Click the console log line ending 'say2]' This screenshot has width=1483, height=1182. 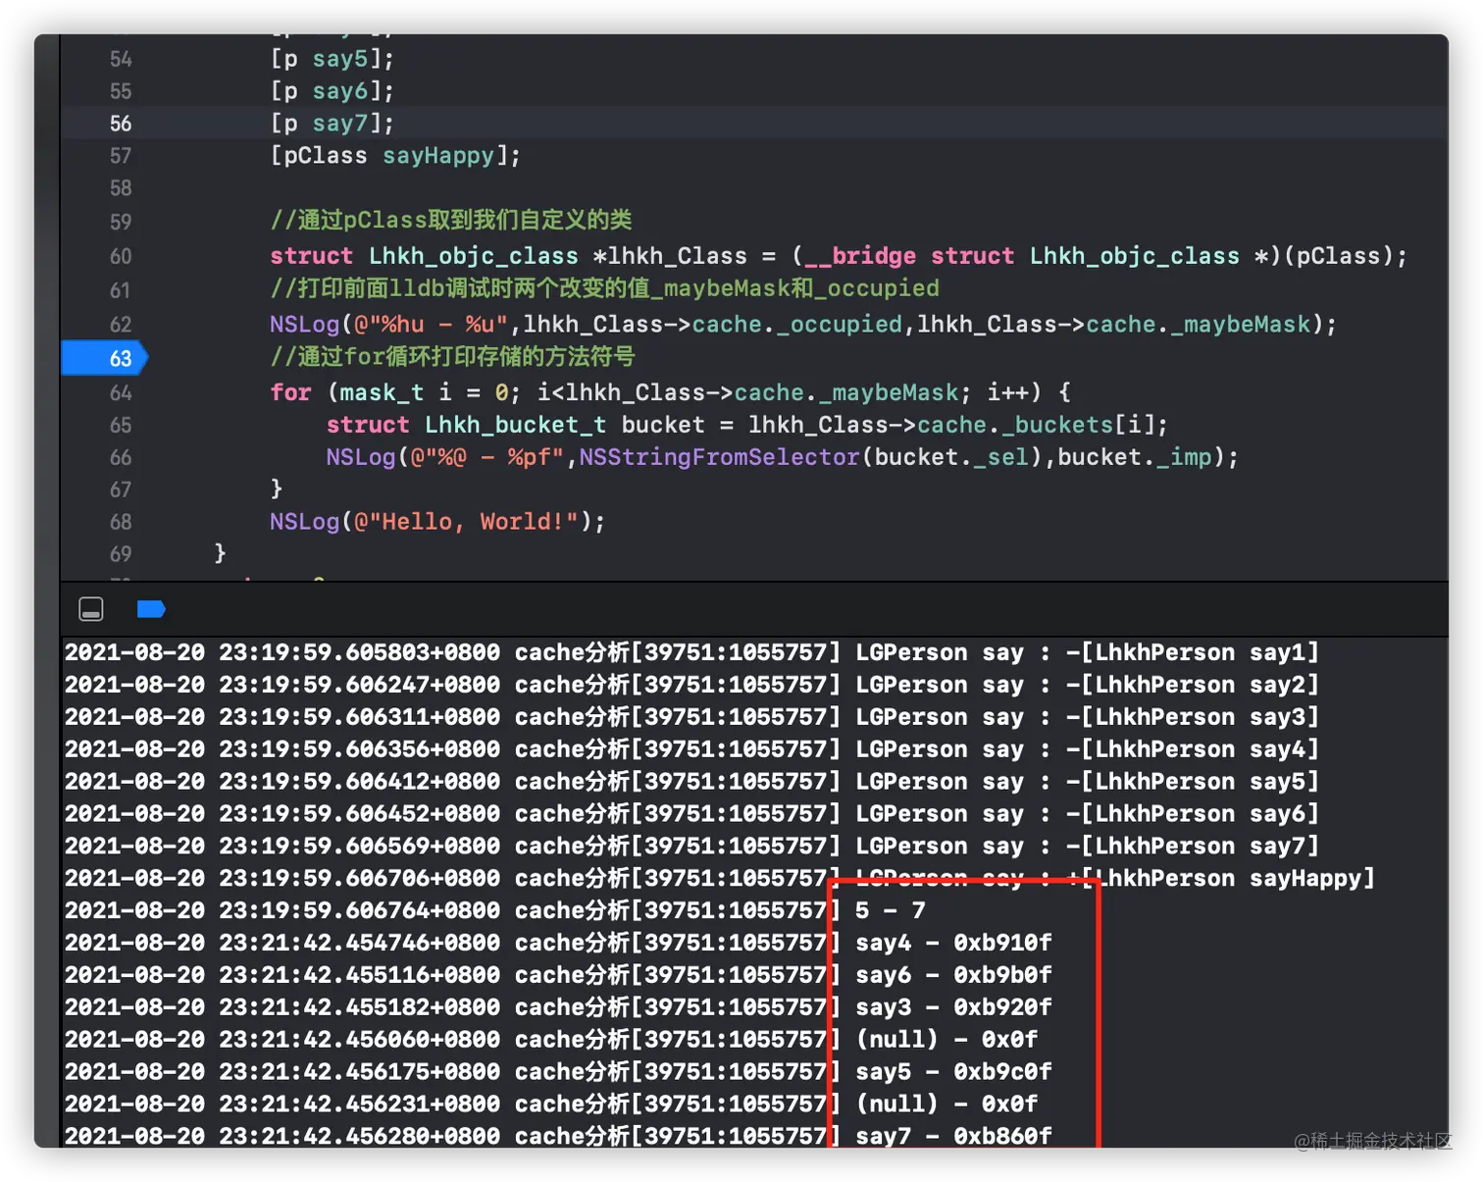point(691,685)
